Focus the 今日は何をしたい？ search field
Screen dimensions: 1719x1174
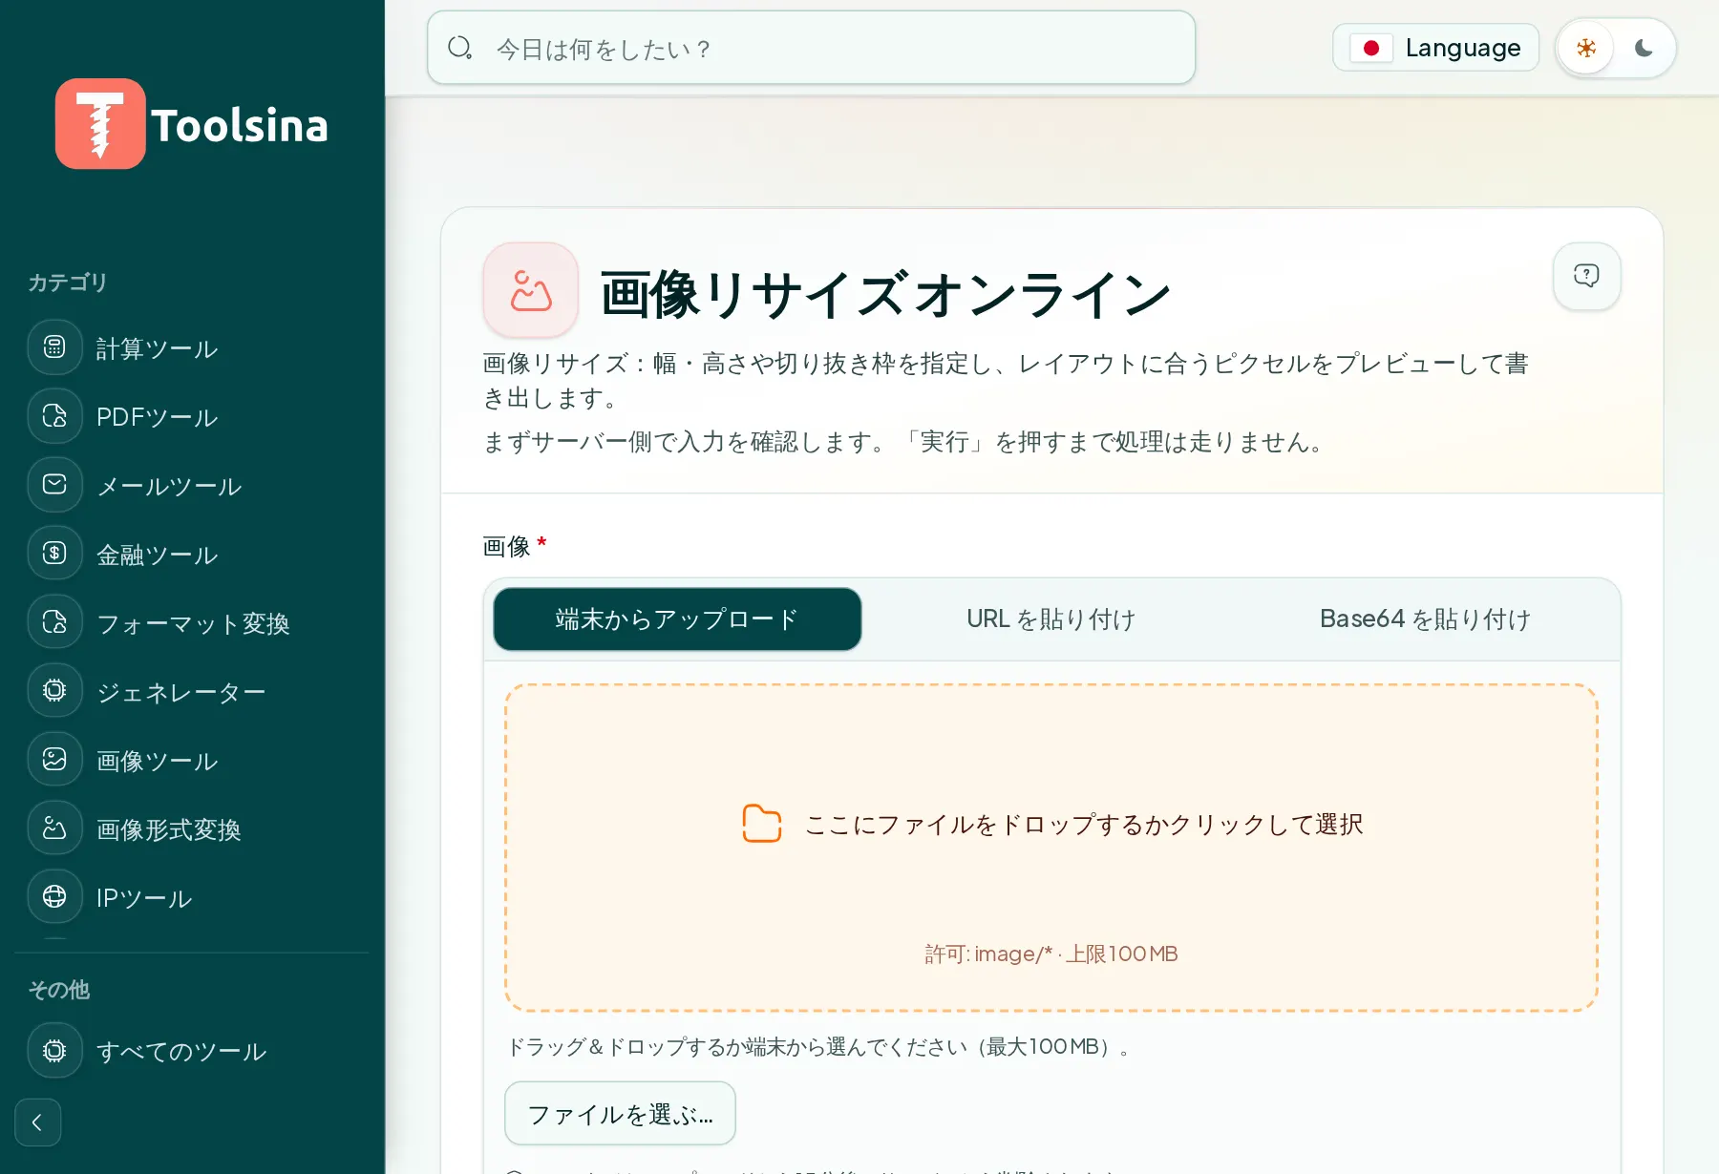pos(812,48)
